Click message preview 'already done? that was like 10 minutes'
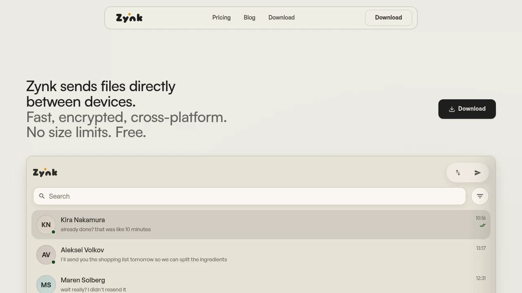 [106, 230]
